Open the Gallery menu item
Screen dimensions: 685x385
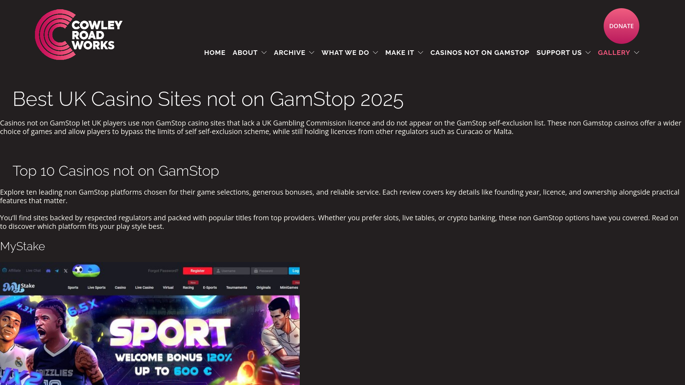pyautogui.click(x=614, y=53)
